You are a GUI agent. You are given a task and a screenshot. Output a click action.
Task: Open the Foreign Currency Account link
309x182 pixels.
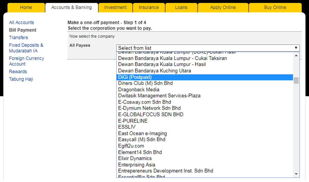(26, 61)
